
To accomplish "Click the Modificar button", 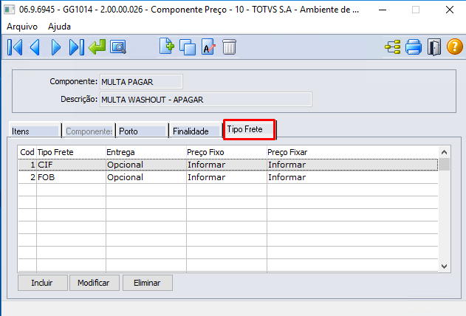I will [94, 283].
